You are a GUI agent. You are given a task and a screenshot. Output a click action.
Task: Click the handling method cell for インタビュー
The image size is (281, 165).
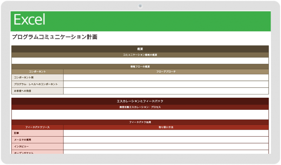(x=166, y=147)
